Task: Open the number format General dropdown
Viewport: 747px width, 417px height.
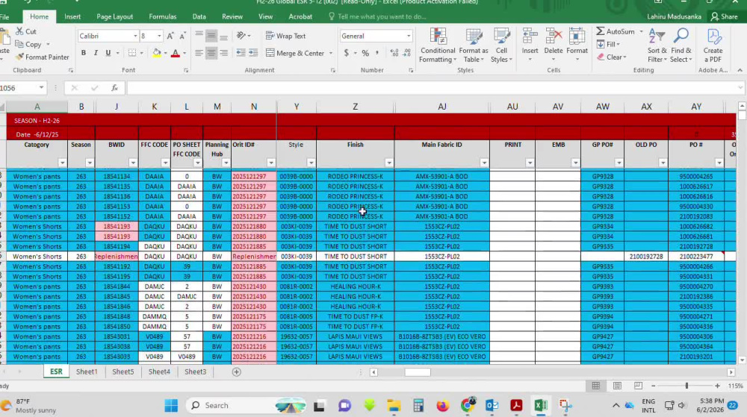Action: [409, 36]
